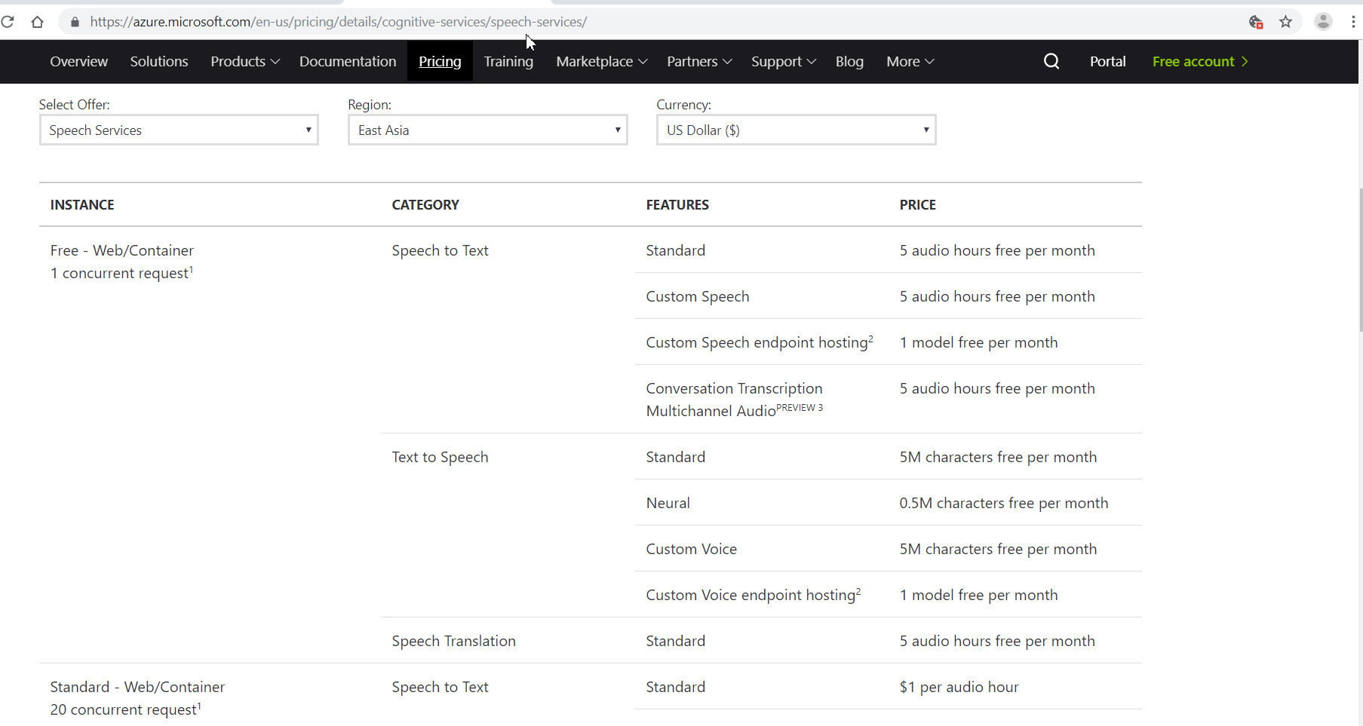This screenshot has width=1363, height=726.
Task: Click the concurrent request footnote link
Action: tap(192, 268)
